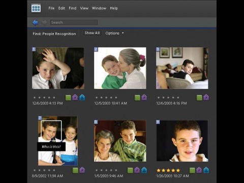Select photo 3 of boy in living room
Image resolution: width=244 pixels, height=183 pixels.
click(x=182, y=68)
